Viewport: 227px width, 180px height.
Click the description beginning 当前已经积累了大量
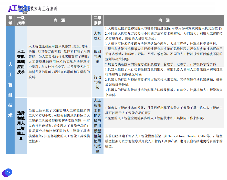(x=59, y=126)
